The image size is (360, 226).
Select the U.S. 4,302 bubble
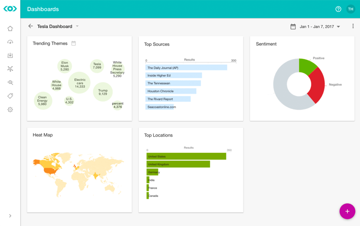point(69,101)
